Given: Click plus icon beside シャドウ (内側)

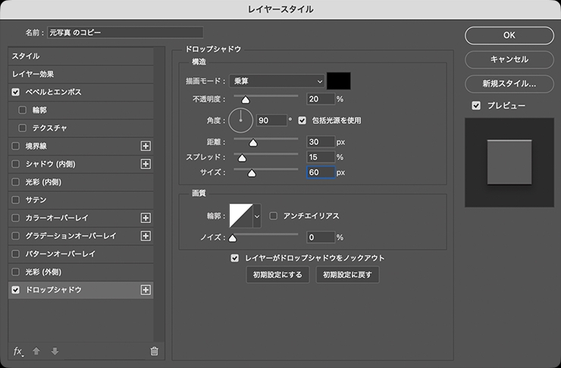Looking at the screenshot, I should [x=146, y=164].
